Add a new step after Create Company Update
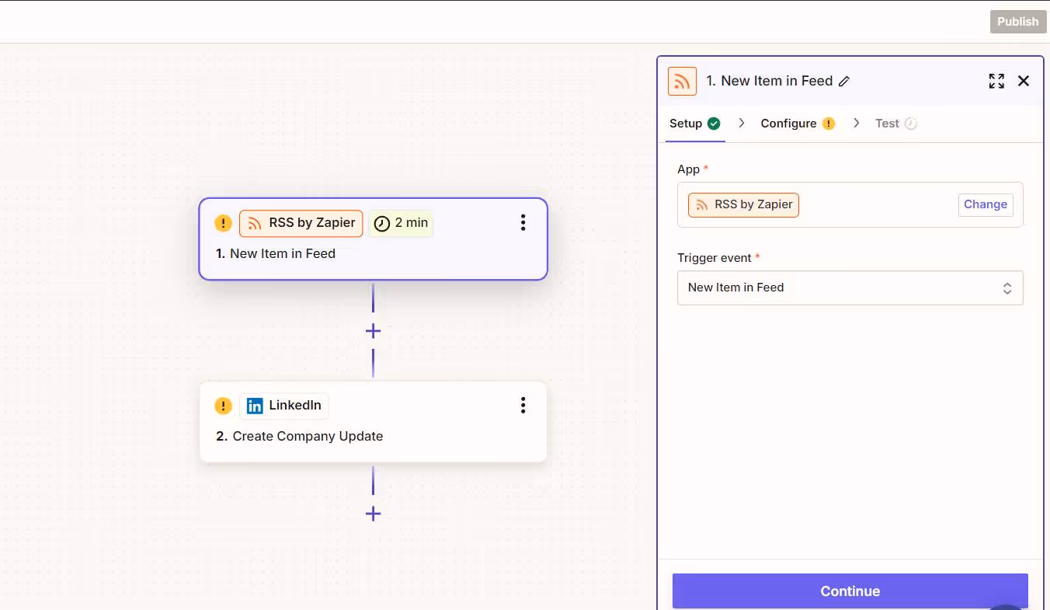Screen dimensions: 1050x610 pos(373,513)
